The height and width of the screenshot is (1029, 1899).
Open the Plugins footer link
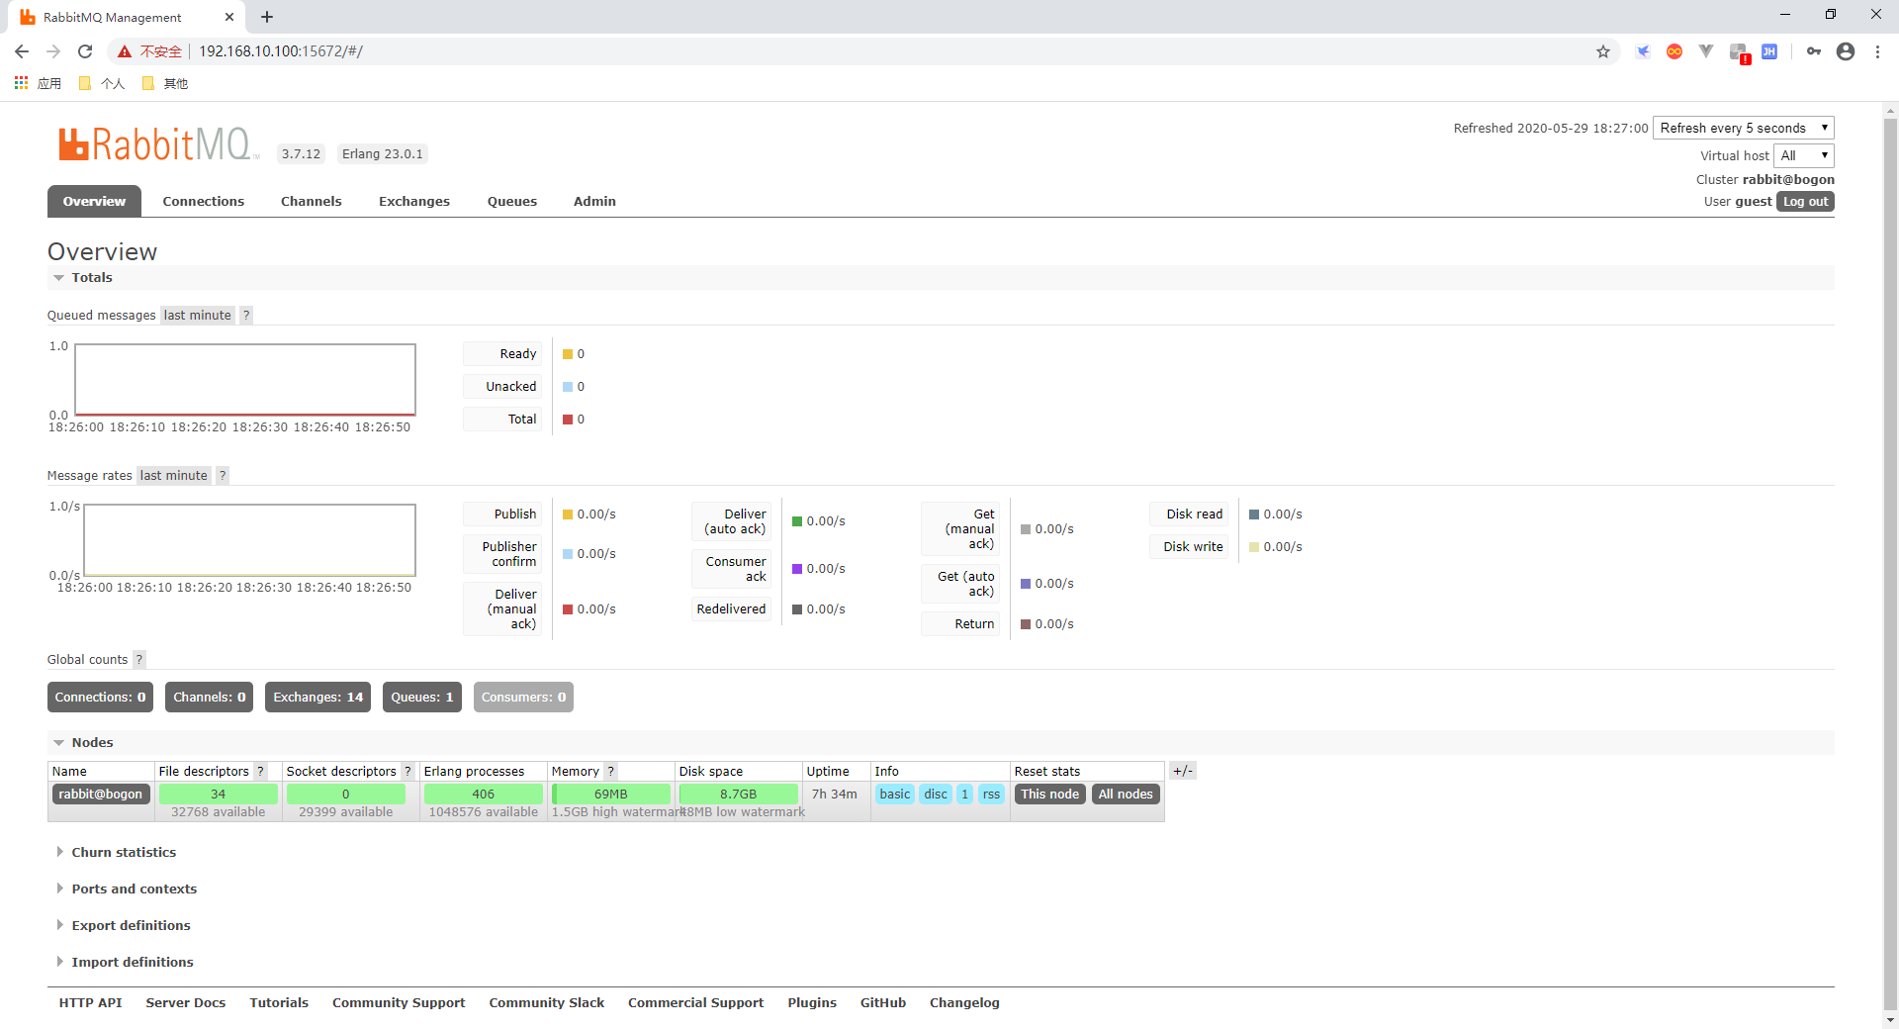(x=812, y=1002)
